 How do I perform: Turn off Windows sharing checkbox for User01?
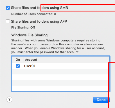pos(18,66)
